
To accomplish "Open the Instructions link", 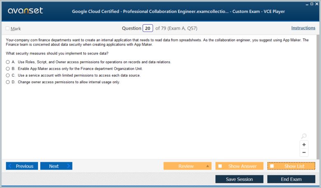I will [x=303, y=28].
